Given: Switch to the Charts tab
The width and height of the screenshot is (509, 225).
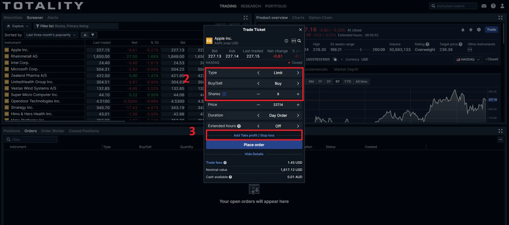Looking at the screenshot, I should pos(298,18).
